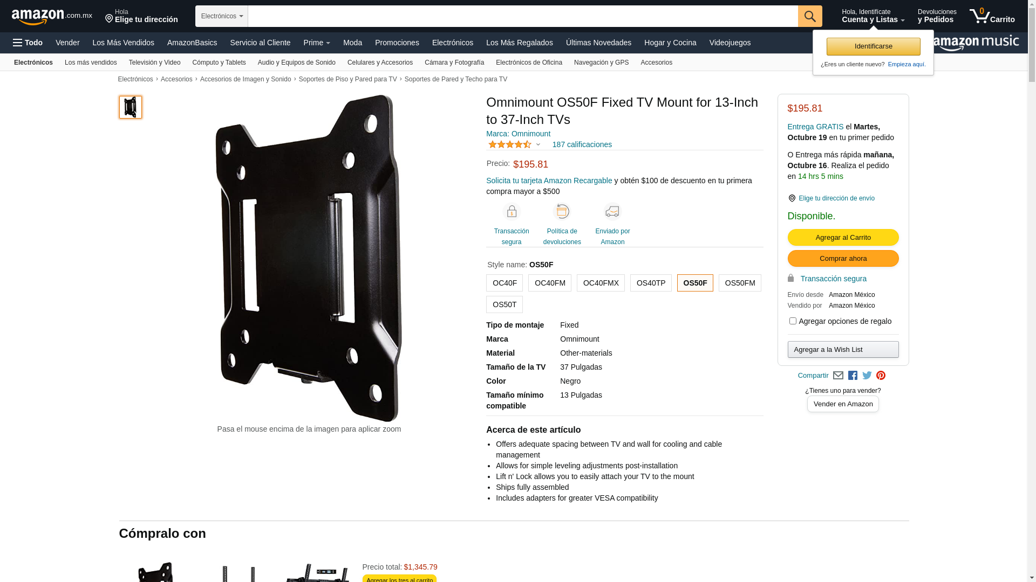Share the product by email icon
The width and height of the screenshot is (1036, 582).
[838, 376]
